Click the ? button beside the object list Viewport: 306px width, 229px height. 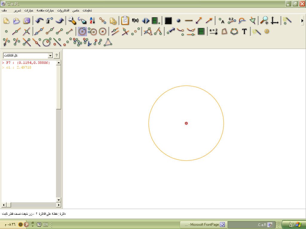pyautogui.click(x=56, y=55)
